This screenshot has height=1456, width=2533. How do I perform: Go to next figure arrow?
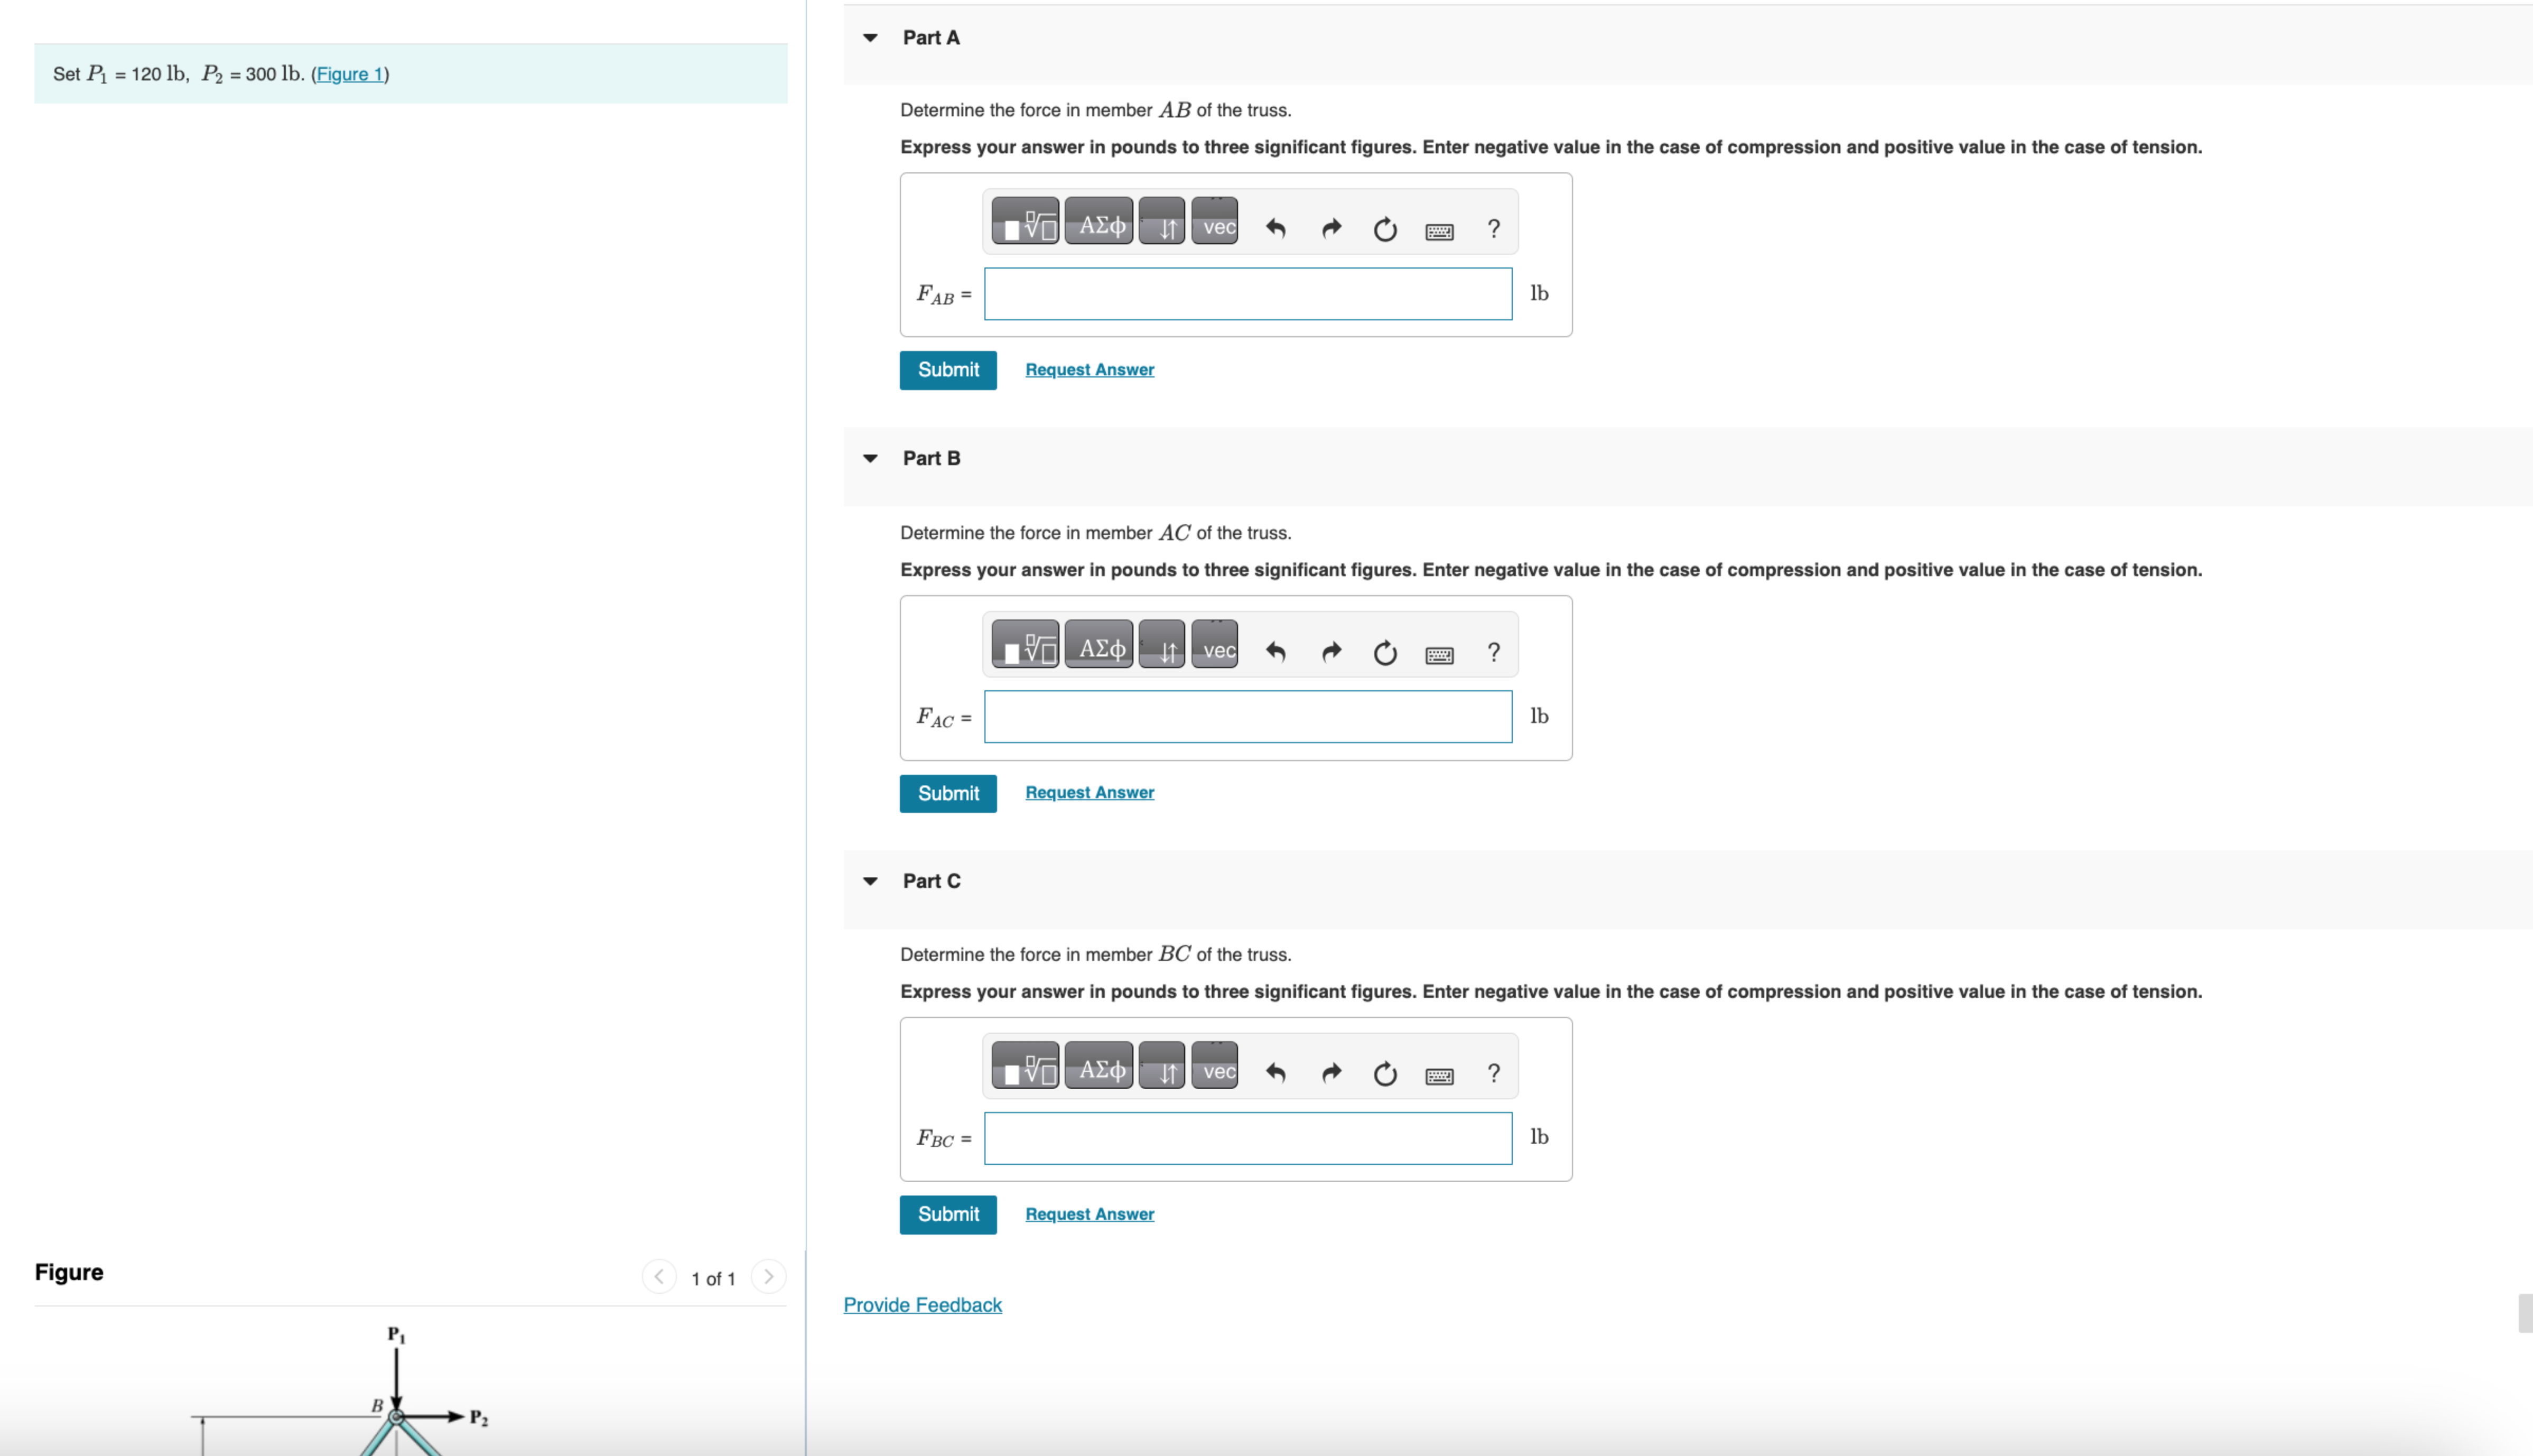tap(768, 1277)
